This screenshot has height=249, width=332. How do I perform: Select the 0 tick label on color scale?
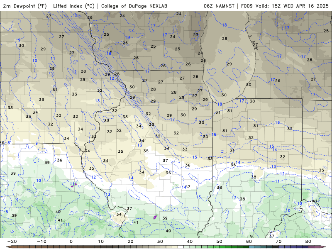[x=71, y=242]
